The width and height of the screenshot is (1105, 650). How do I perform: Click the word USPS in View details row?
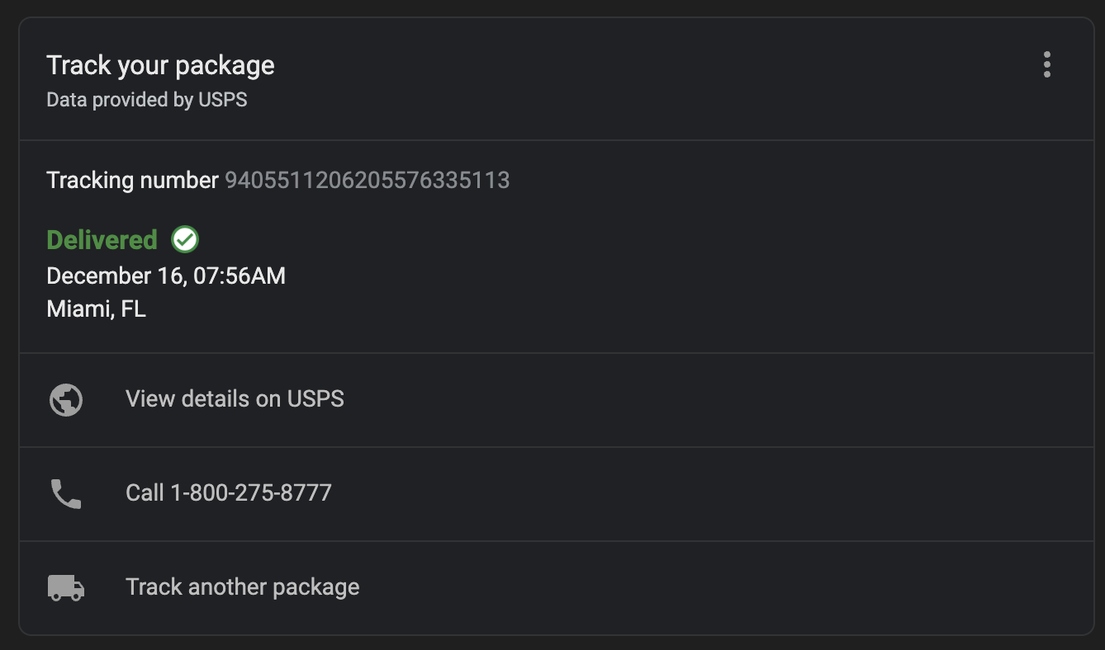pos(315,399)
